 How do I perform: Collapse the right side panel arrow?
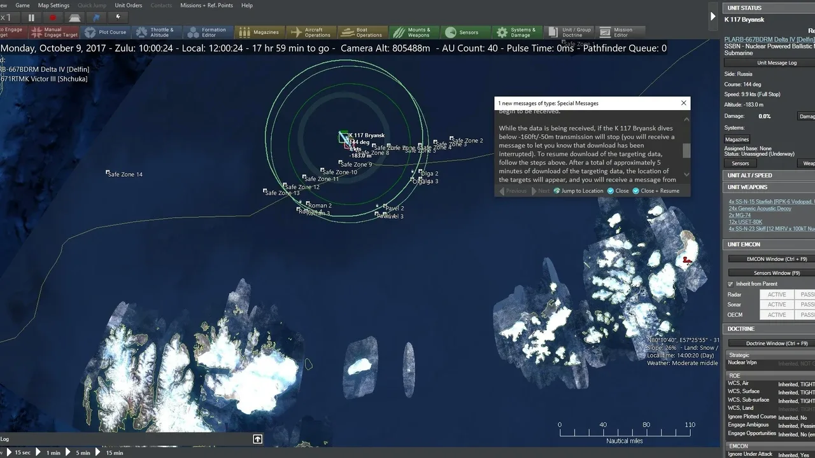(712, 17)
